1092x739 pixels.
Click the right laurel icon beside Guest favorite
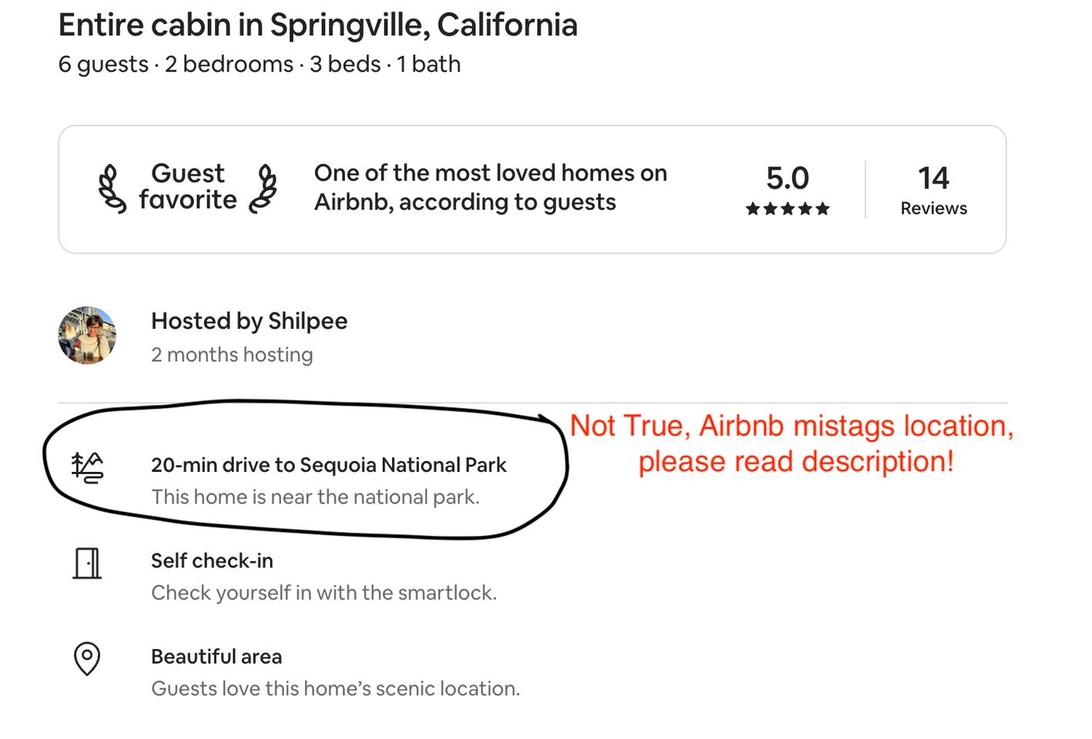[263, 189]
